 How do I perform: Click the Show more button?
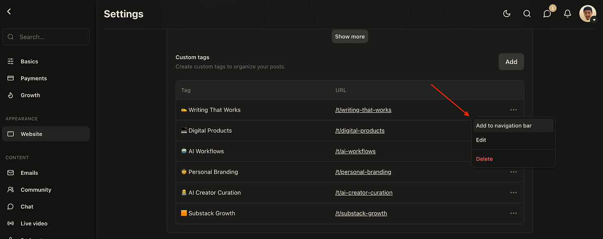tap(350, 36)
